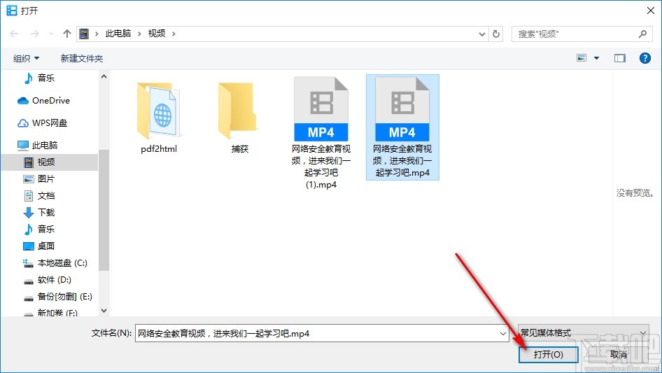Go up one folder level
The height and width of the screenshot is (373, 662).
(66, 34)
